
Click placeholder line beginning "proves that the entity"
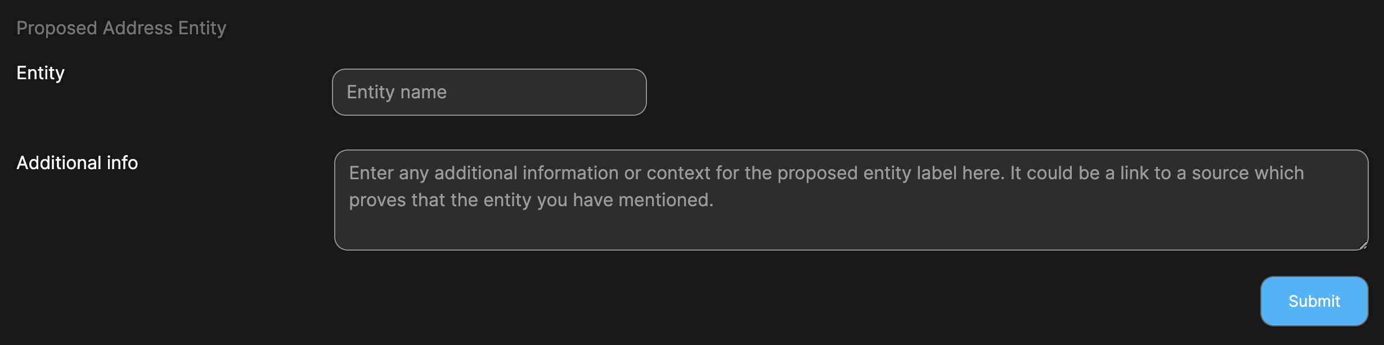click(x=531, y=200)
